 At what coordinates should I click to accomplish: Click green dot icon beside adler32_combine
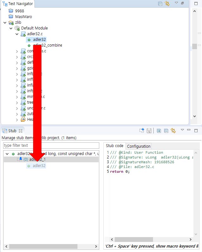[x=29, y=46]
